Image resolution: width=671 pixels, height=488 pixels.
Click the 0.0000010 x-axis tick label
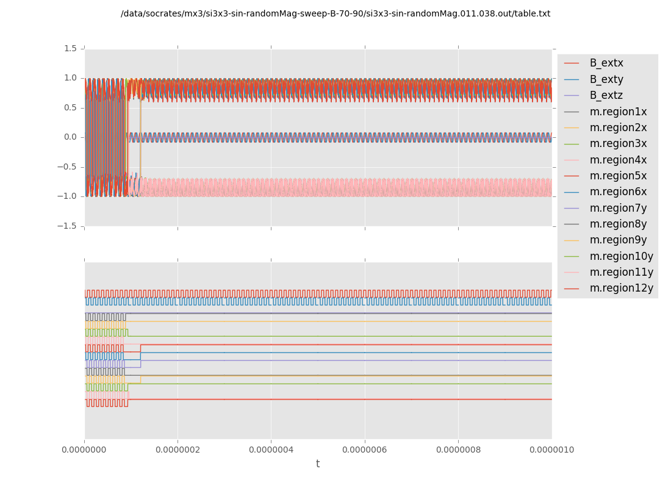pos(551,450)
